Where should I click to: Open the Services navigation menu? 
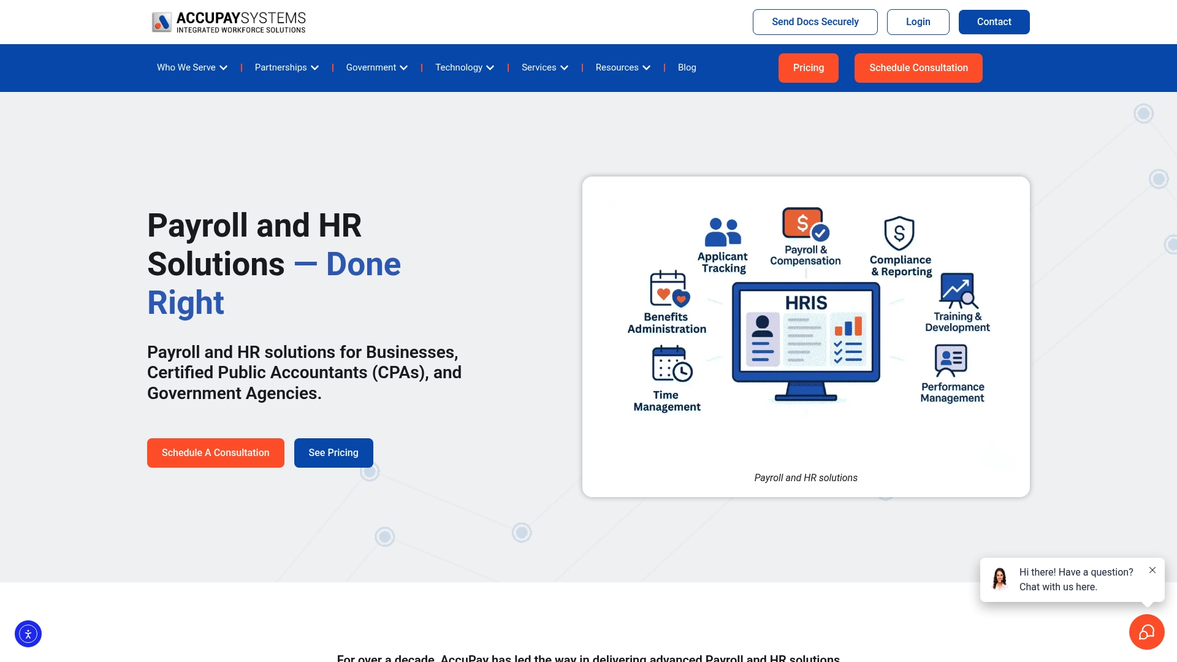coord(544,67)
